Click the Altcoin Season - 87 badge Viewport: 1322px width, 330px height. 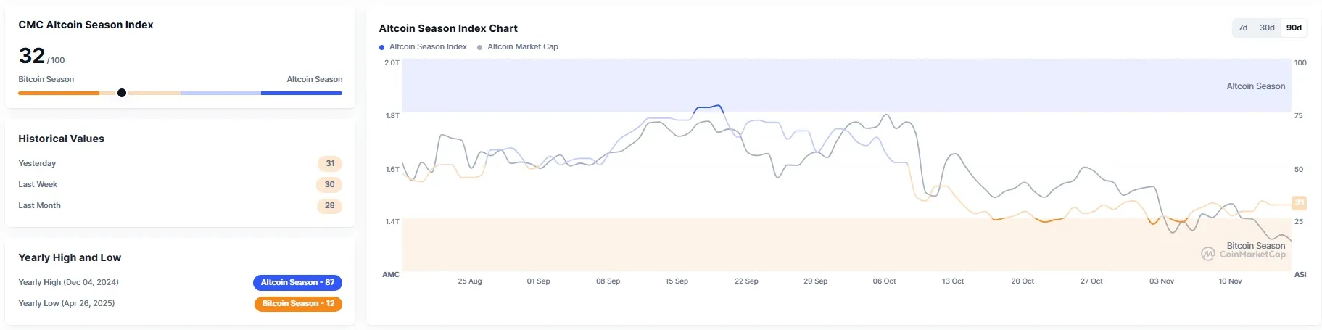(x=297, y=282)
